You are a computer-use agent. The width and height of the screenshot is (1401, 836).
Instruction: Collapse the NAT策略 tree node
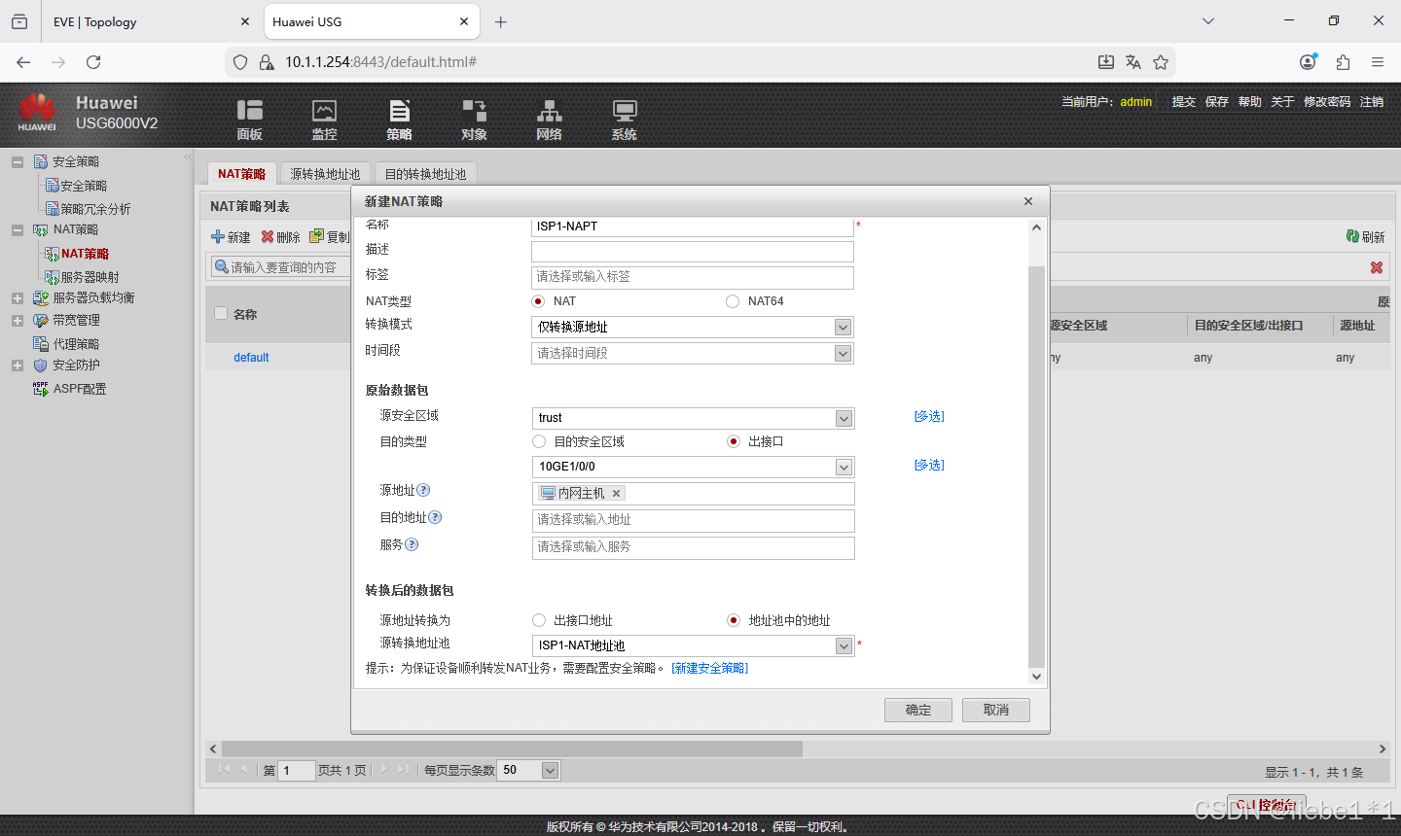[x=18, y=230]
